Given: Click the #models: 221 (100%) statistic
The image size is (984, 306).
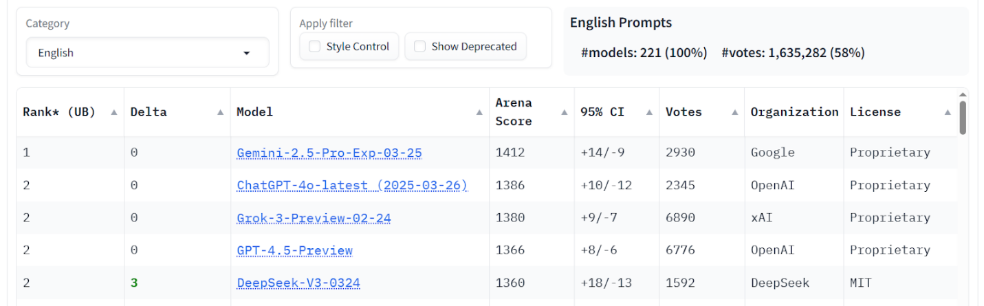Looking at the screenshot, I should click(644, 53).
